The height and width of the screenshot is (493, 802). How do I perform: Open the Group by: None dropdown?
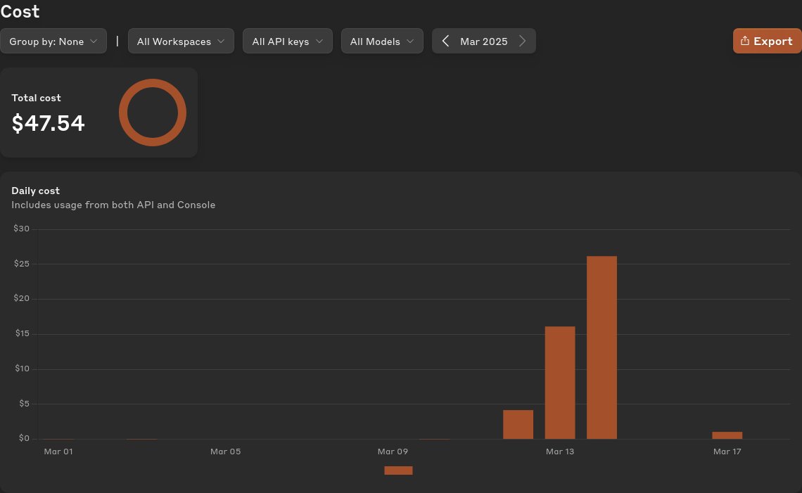[53, 41]
